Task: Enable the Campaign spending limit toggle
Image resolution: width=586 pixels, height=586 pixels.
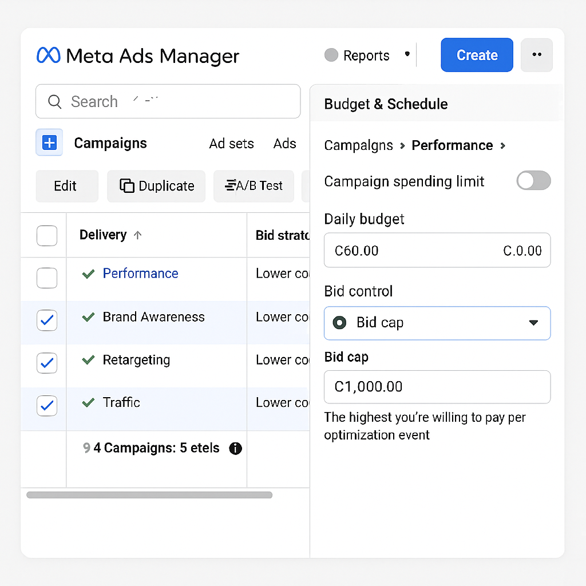Action: 533,181
